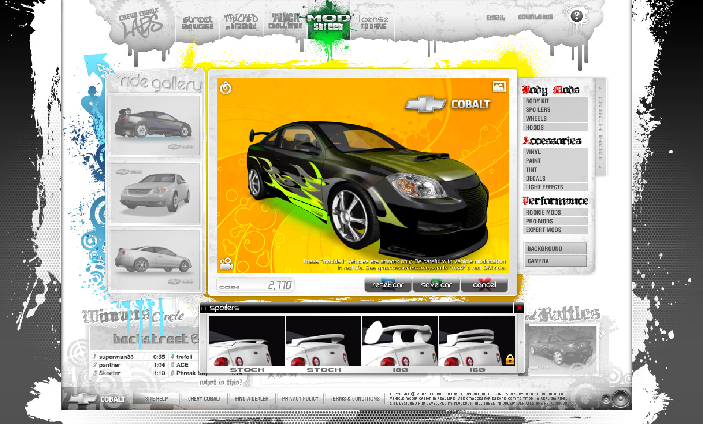This screenshot has width=703, height=424.
Task: Click the Camera button
Action: tap(555, 261)
